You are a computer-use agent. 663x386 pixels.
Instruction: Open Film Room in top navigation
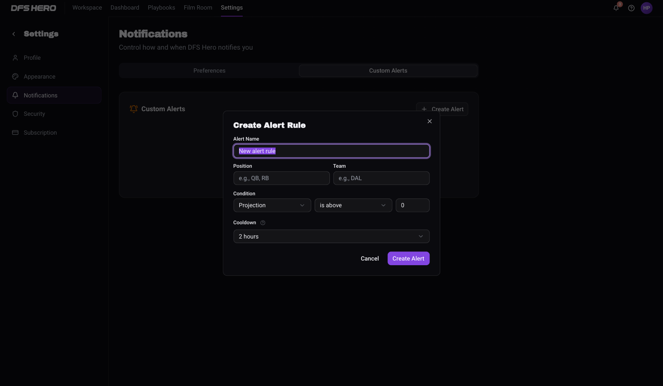[x=198, y=8]
